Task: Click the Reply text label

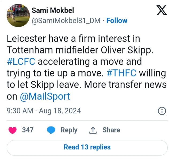Action: tap(69, 130)
